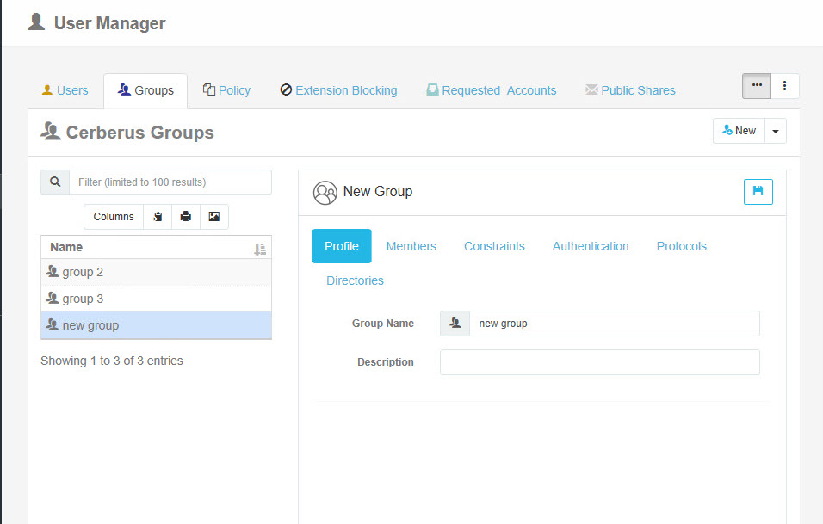Select the group 2 row
This screenshot has height=524, width=823.
(156, 272)
